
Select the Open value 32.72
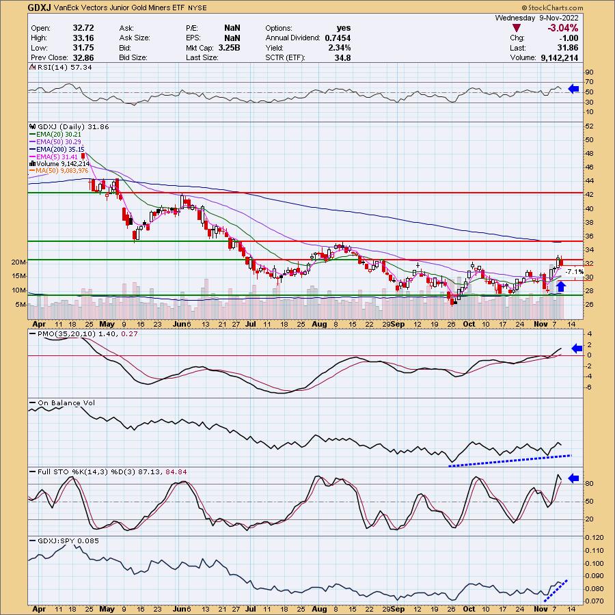[83, 28]
